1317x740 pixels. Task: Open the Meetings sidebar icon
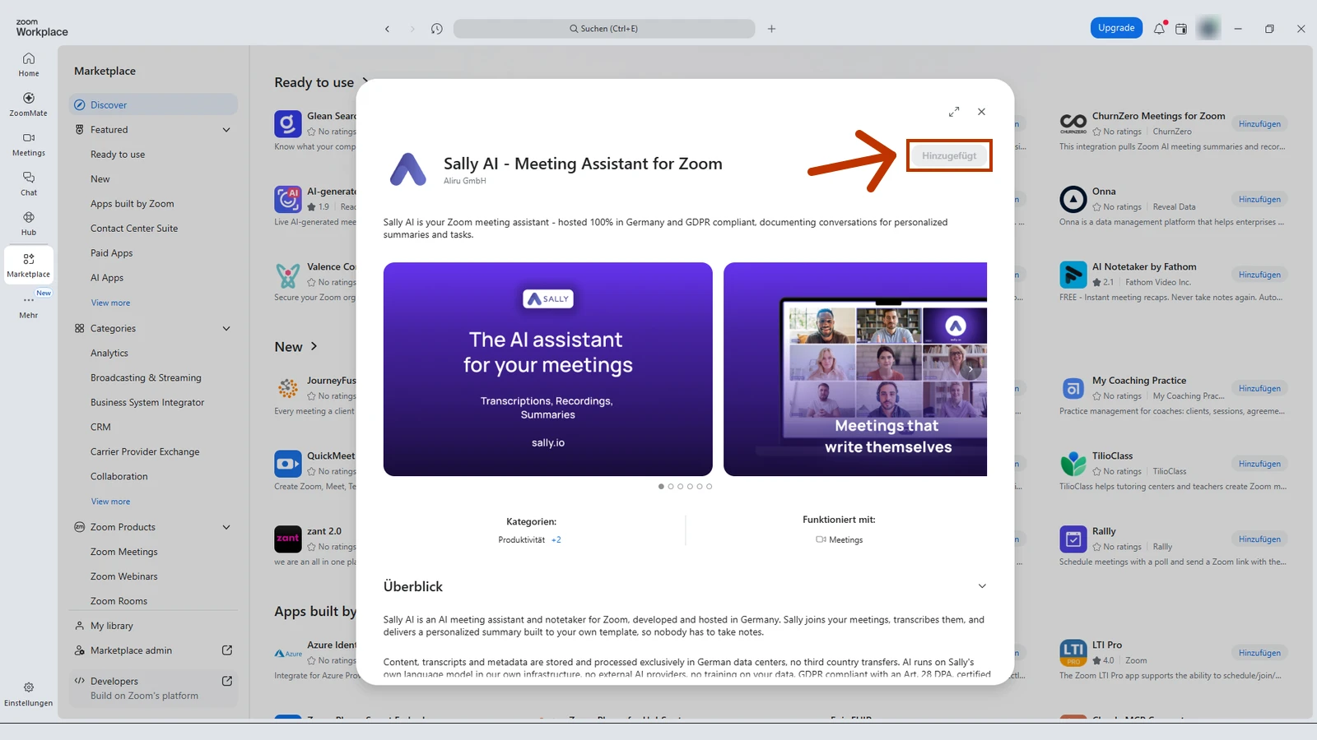pyautogui.click(x=29, y=144)
